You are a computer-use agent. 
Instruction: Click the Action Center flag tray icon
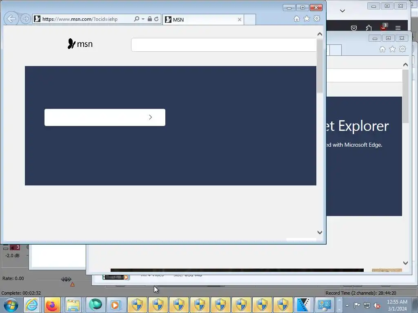pyautogui.click(x=357, y=305)
